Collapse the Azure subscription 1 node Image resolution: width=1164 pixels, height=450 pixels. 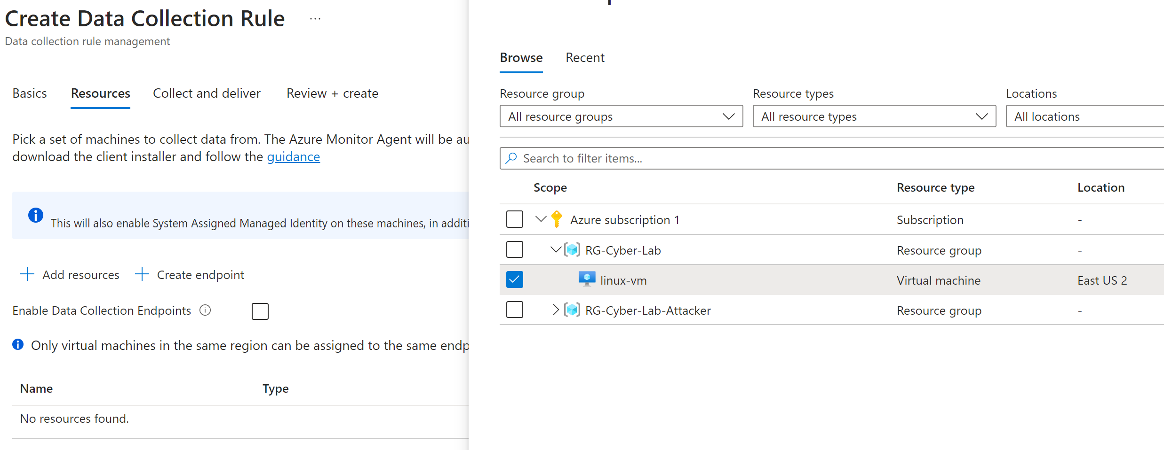click(x=541, y=219)
